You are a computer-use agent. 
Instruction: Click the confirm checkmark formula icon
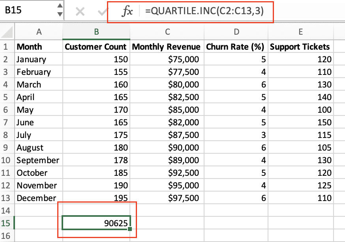coord(103,11)
